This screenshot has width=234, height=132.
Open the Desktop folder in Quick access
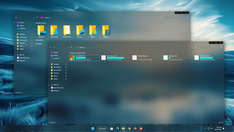pos(41,31)
